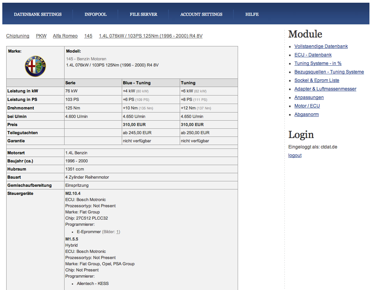Click the Chip: 27C512 PLCC32 line
This screenshot has width=371, height=290.
tap(87, 218)
